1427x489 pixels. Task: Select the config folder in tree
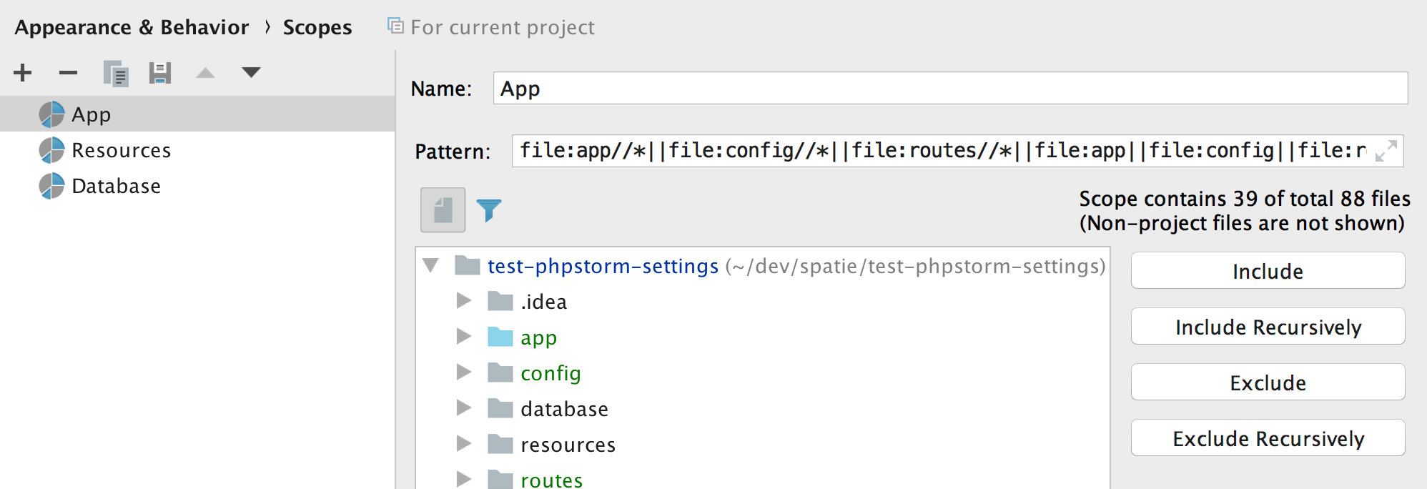pos(550,373)
